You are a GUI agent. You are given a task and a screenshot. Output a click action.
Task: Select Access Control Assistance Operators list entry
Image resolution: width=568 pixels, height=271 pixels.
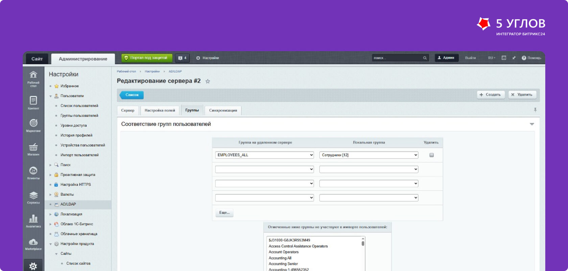[x=298, y=246]
